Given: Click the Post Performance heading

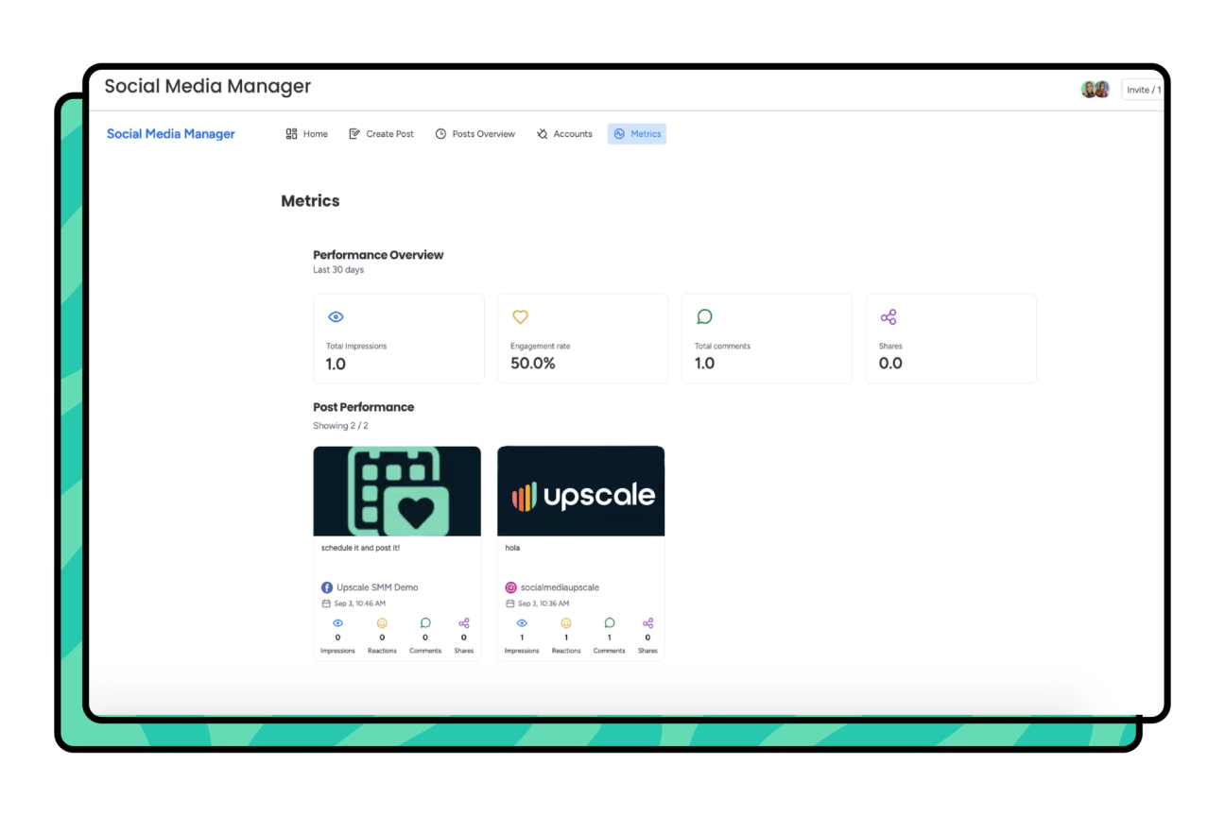Looking at the screenshot, I should click(364, 407).
